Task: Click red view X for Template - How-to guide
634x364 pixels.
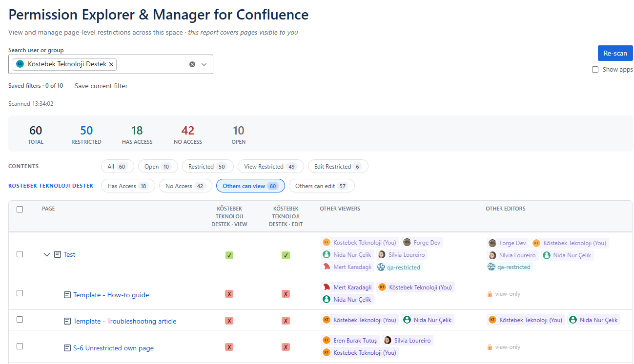Action: 229,294
